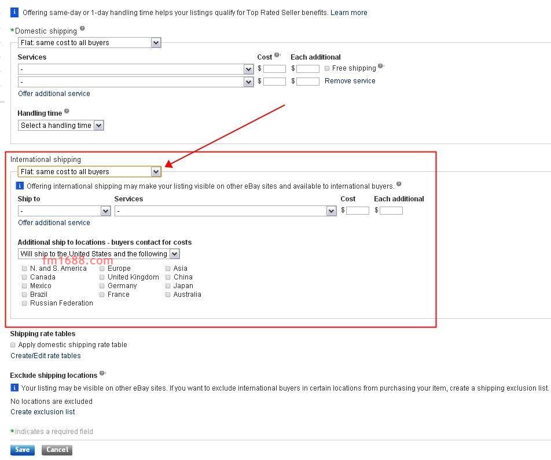551x460 pixels.
Task: Open Select a handling time dropdown
Action: click(x=61, y=126)
